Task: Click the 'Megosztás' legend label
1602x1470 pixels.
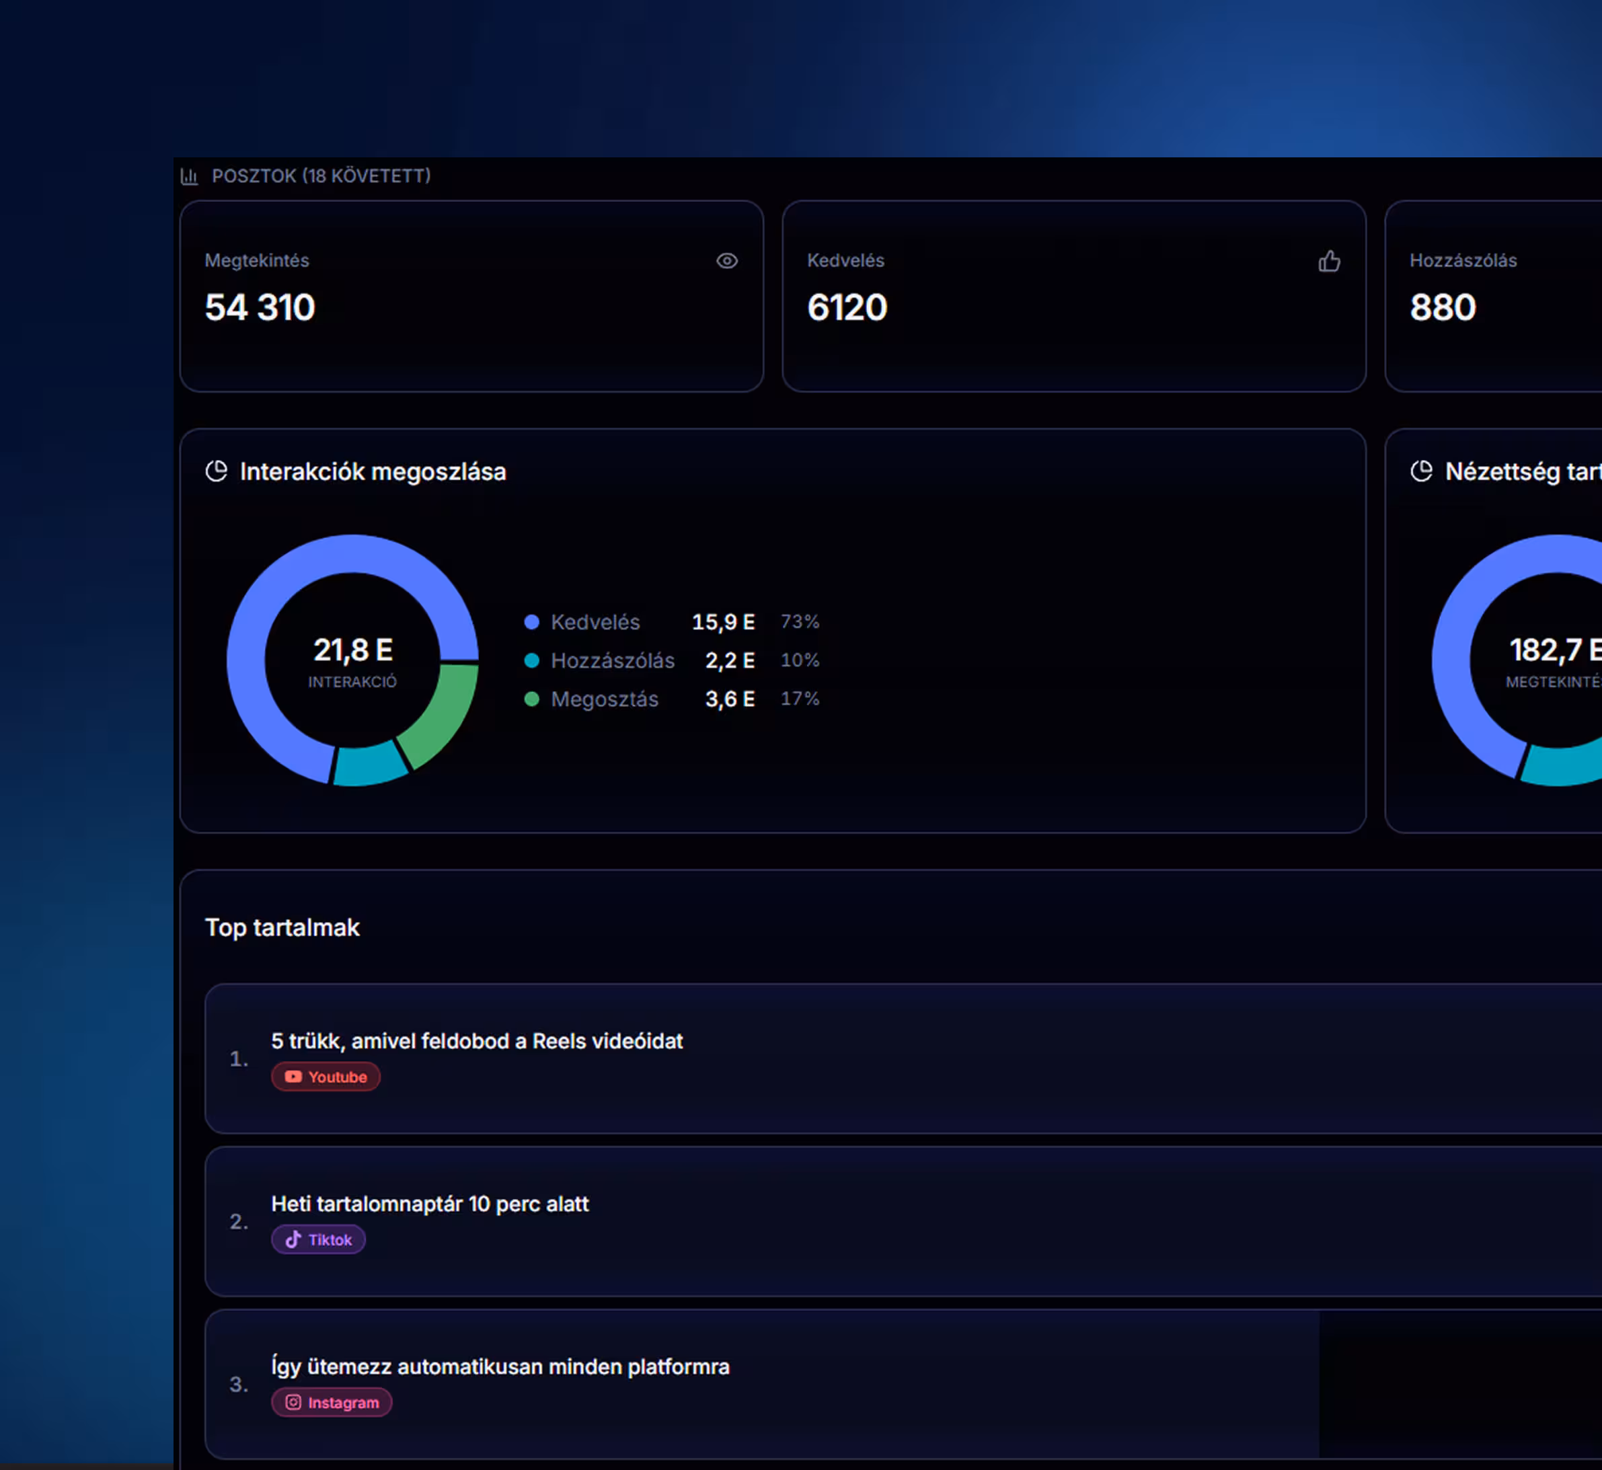Action: (605, 699)
